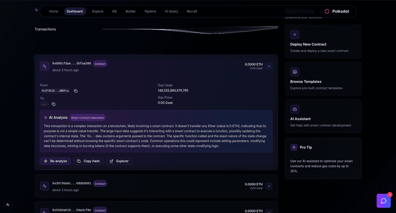This screenshot has width=396, height=213.
Task: Open transaction in Explorer
Action: coord(119,161)
